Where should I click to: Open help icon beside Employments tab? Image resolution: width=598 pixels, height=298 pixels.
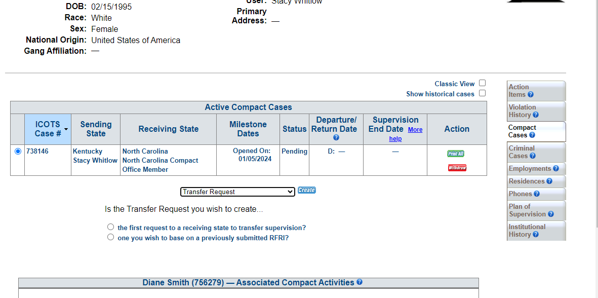tap(555, 168)
